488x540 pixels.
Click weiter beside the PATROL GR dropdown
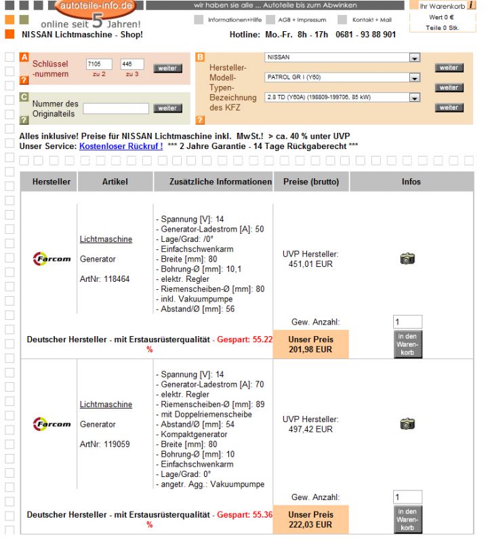(x=449, y=87)
